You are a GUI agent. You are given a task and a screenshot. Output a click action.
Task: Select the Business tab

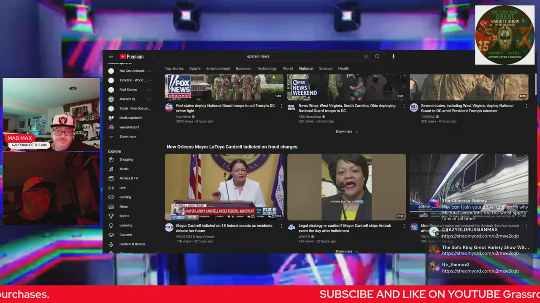pos(243,69)
